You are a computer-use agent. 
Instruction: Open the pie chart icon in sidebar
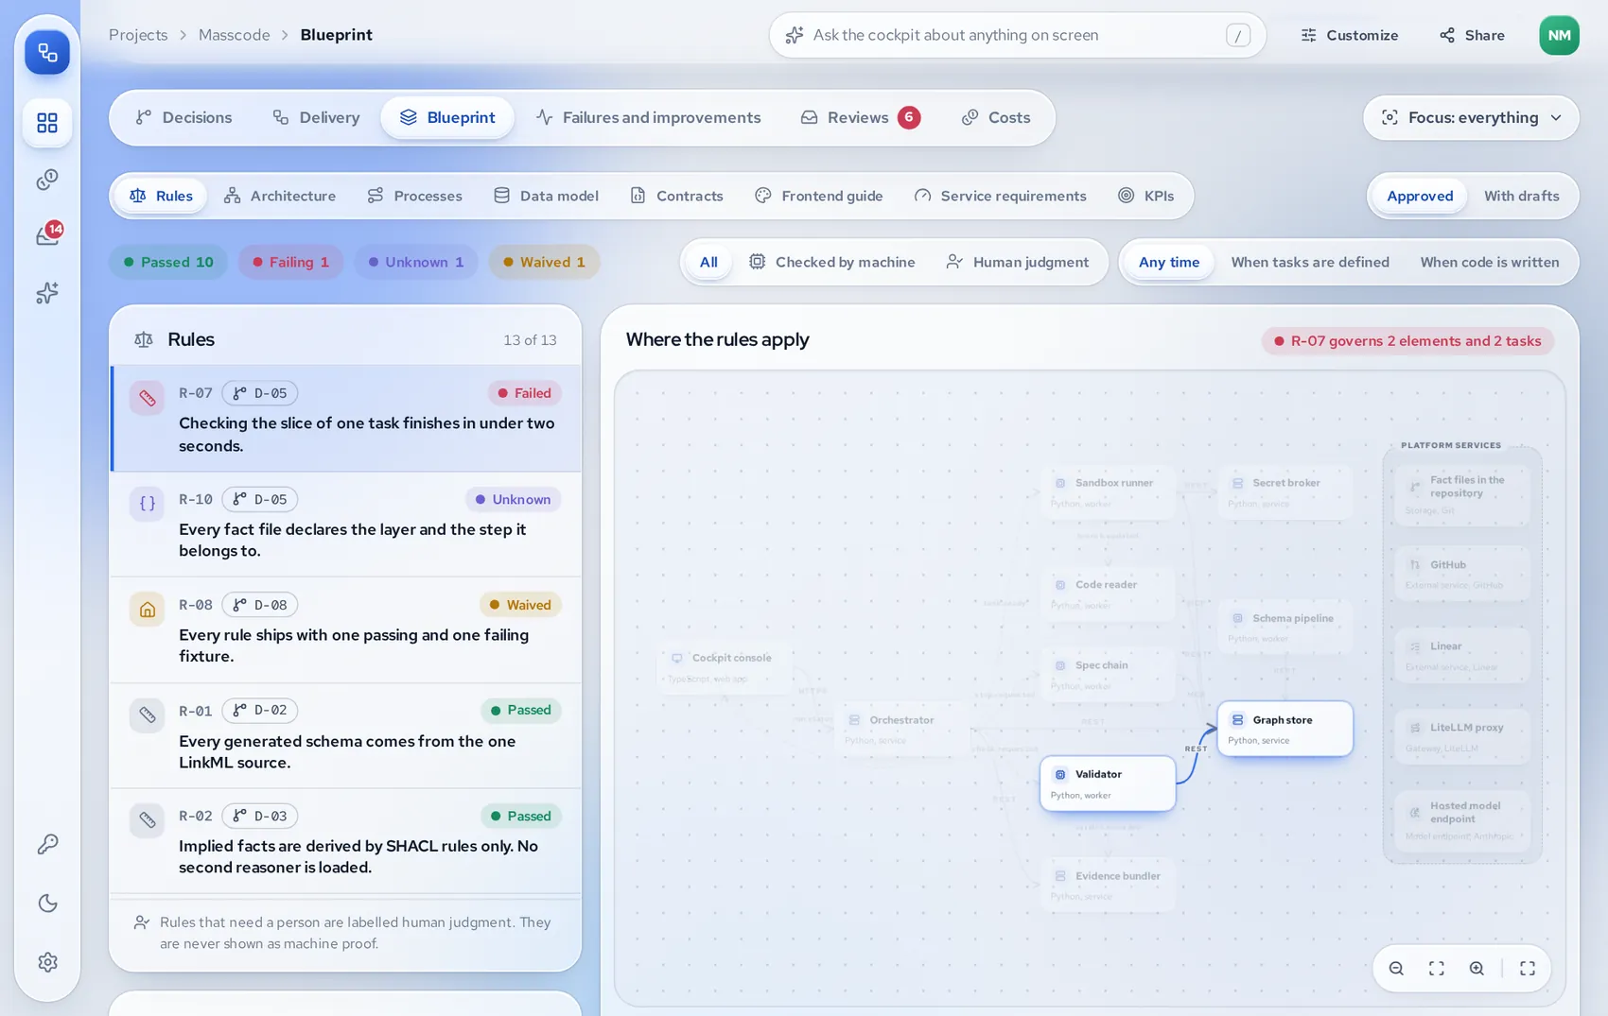click(x=47, y=180)
